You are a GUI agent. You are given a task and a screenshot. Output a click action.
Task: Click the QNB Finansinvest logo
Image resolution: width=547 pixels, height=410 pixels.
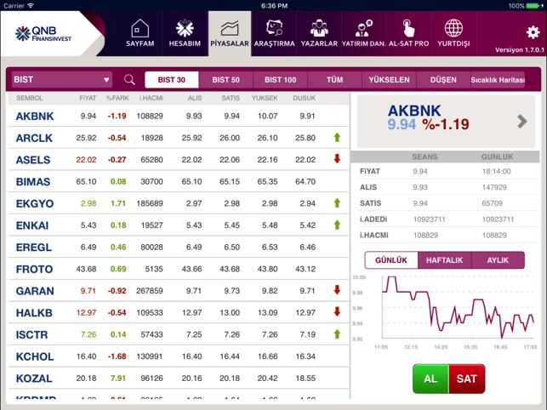pos(43,34)
